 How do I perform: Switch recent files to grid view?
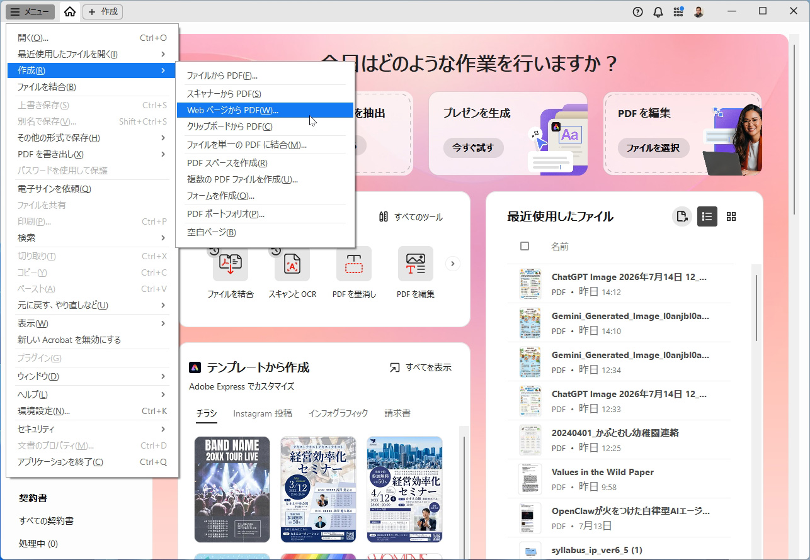(731, 216)
